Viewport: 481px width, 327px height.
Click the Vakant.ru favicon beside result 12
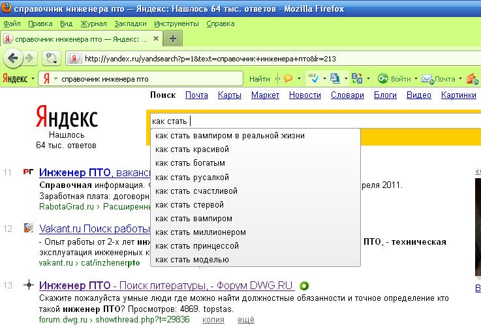click(x=29, y=228)
